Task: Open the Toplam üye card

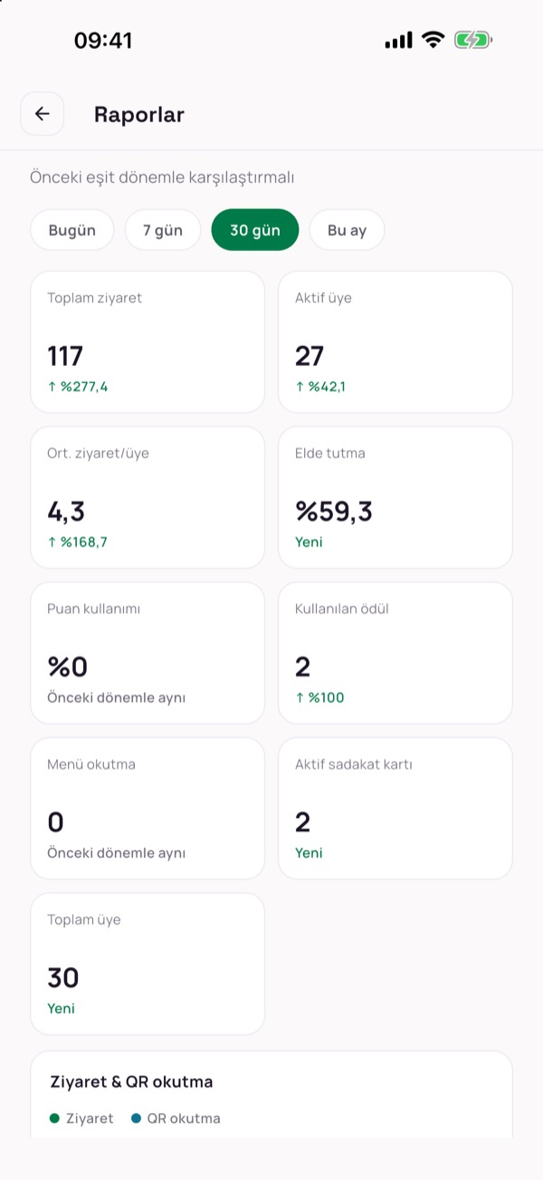Action: click(148, 964)
